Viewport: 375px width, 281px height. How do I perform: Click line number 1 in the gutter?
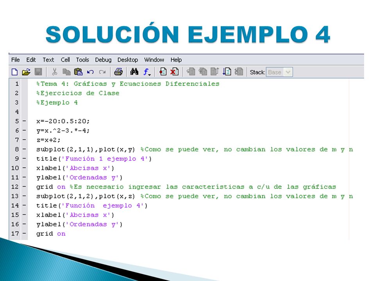tap(17, 84)
